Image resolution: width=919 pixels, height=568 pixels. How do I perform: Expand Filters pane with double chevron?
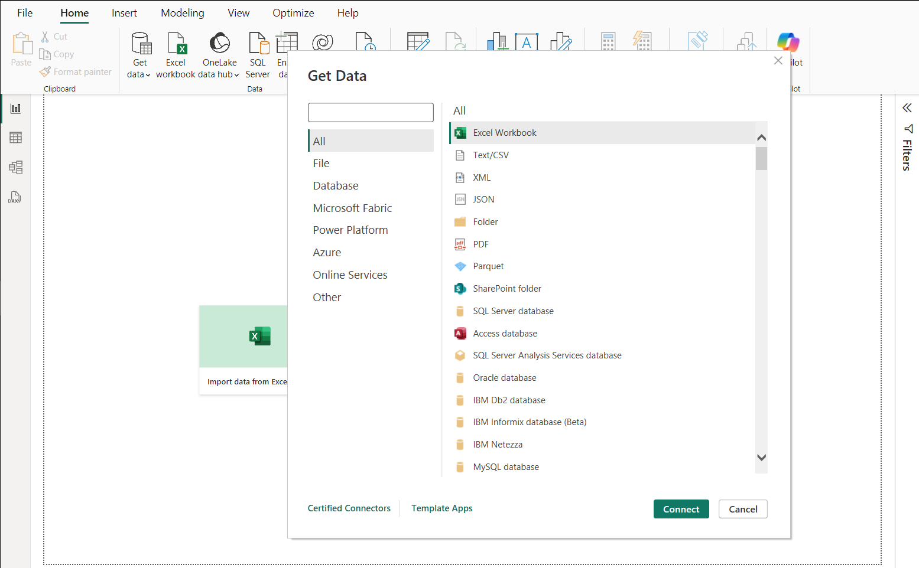click(907, 108)
